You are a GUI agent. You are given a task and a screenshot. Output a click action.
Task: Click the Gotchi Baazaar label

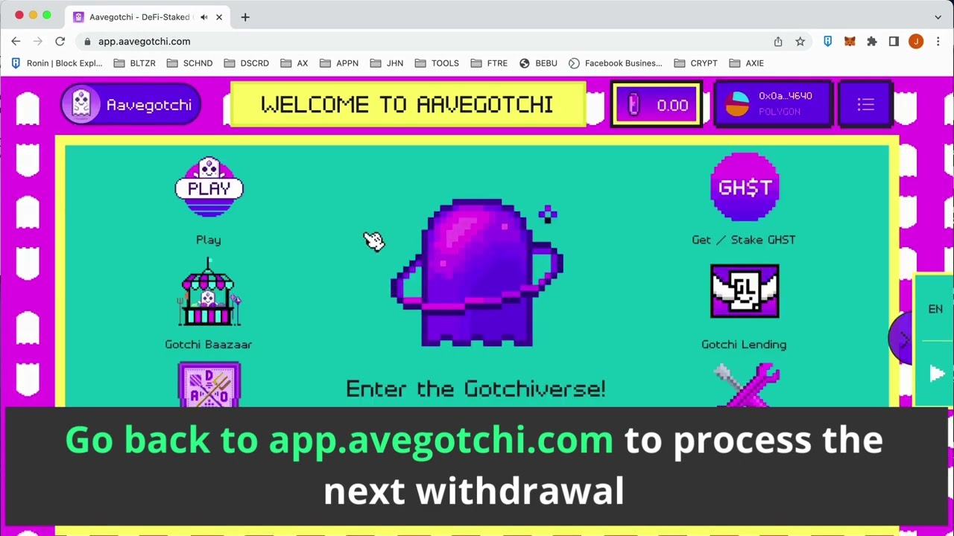pyautogui.click(x=209, y=344)
